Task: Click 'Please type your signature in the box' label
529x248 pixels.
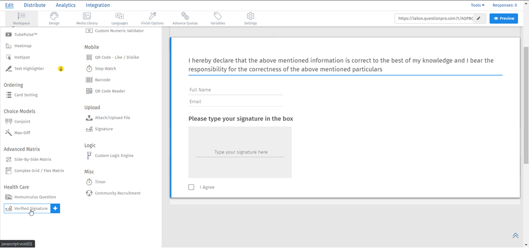Action: pyautogui.click(x=241, y=119)
